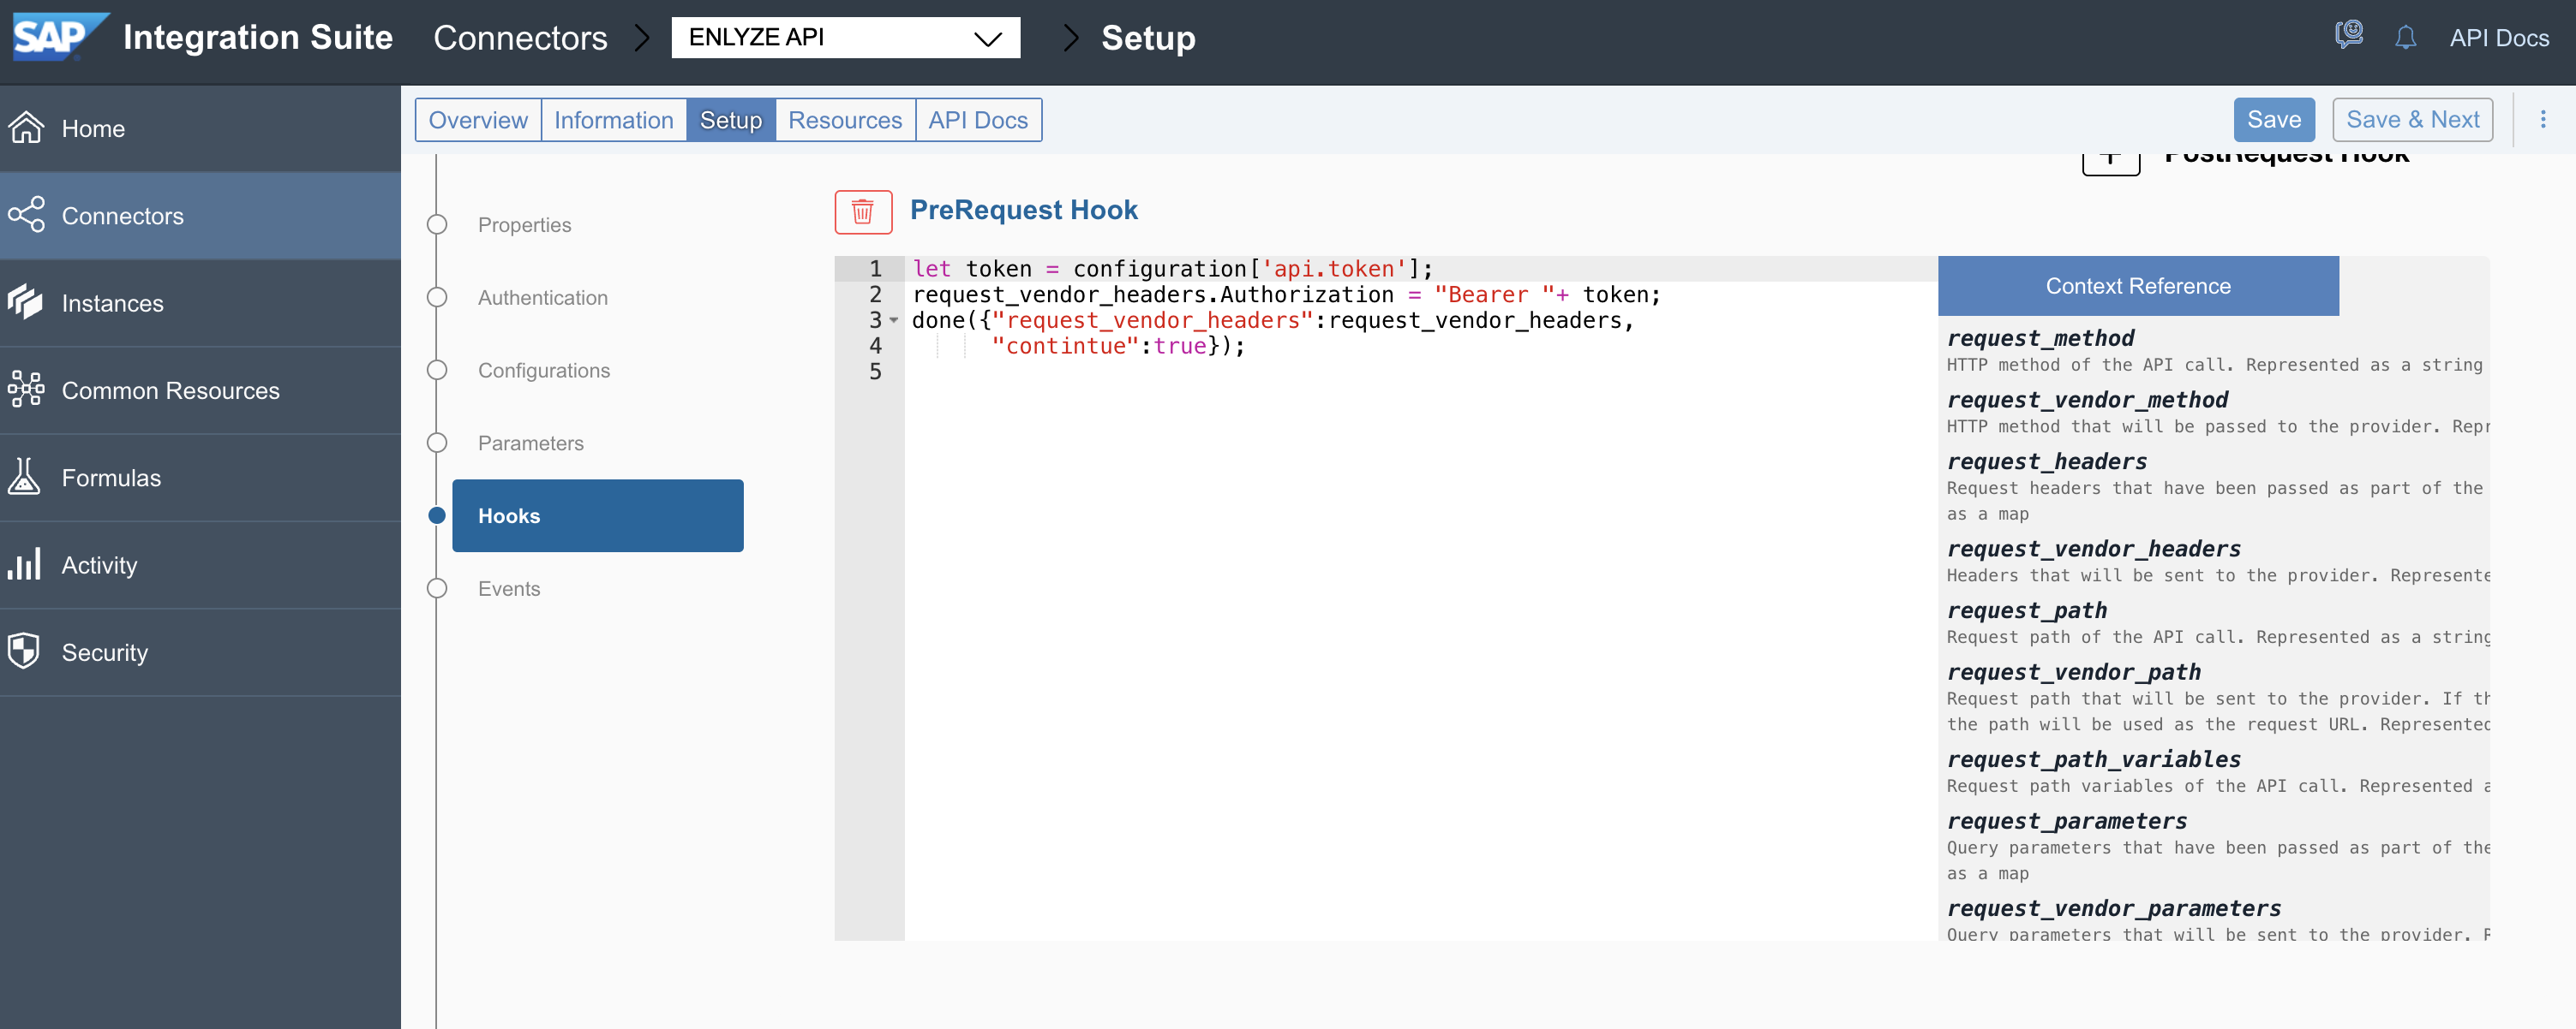Image resolution: width=2576 pixels, height=1029 pixels.
Task: Click request_vendor_path reference entry
Action: [x=2073, y=672]
